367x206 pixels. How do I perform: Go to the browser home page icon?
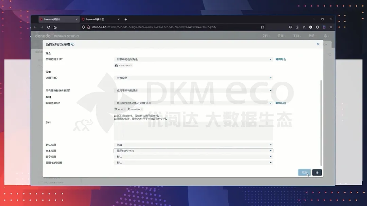point(55,27)
